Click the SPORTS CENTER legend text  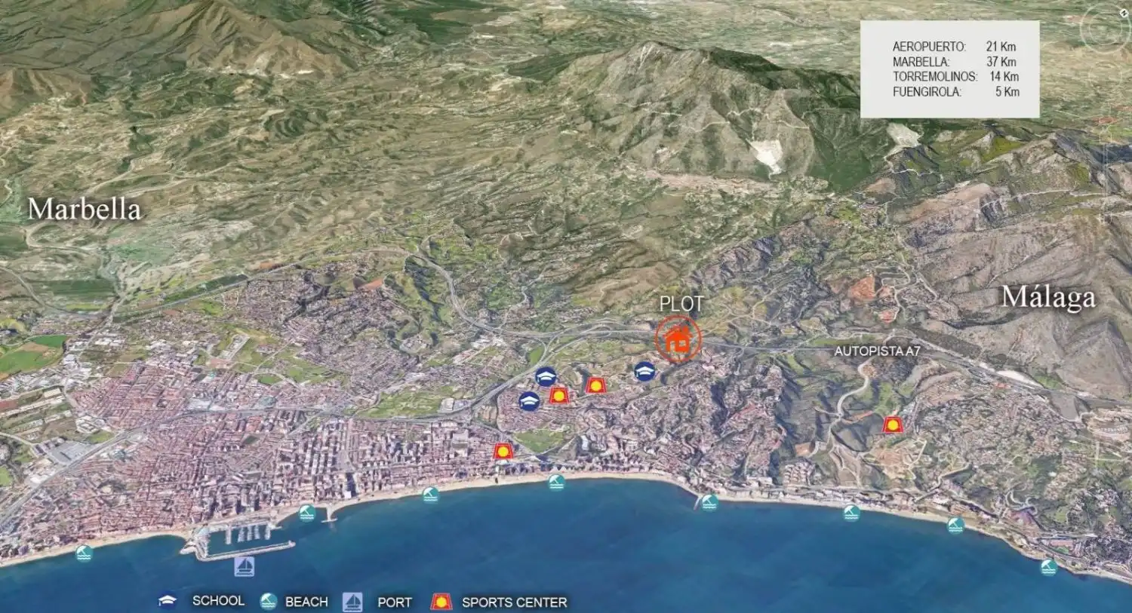pos(515,602)
